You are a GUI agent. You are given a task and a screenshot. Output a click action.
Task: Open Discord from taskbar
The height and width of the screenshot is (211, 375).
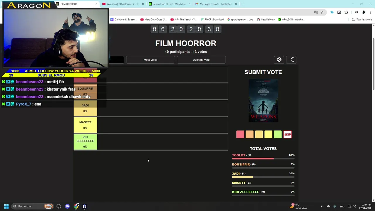[67, 206]
